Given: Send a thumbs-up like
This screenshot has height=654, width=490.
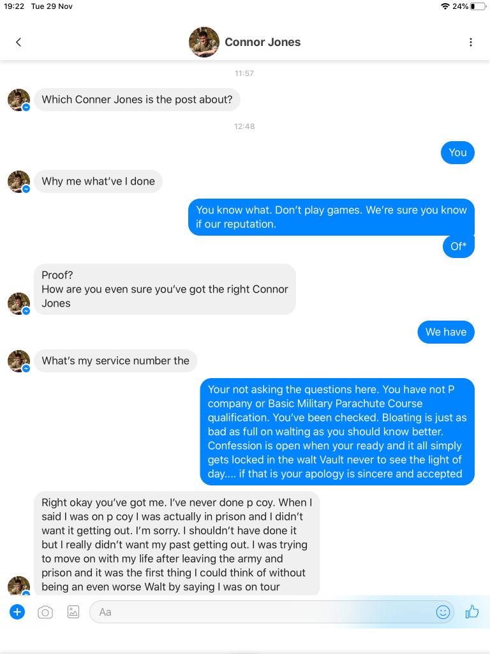Looking at the screenshot, I should 472,612.
